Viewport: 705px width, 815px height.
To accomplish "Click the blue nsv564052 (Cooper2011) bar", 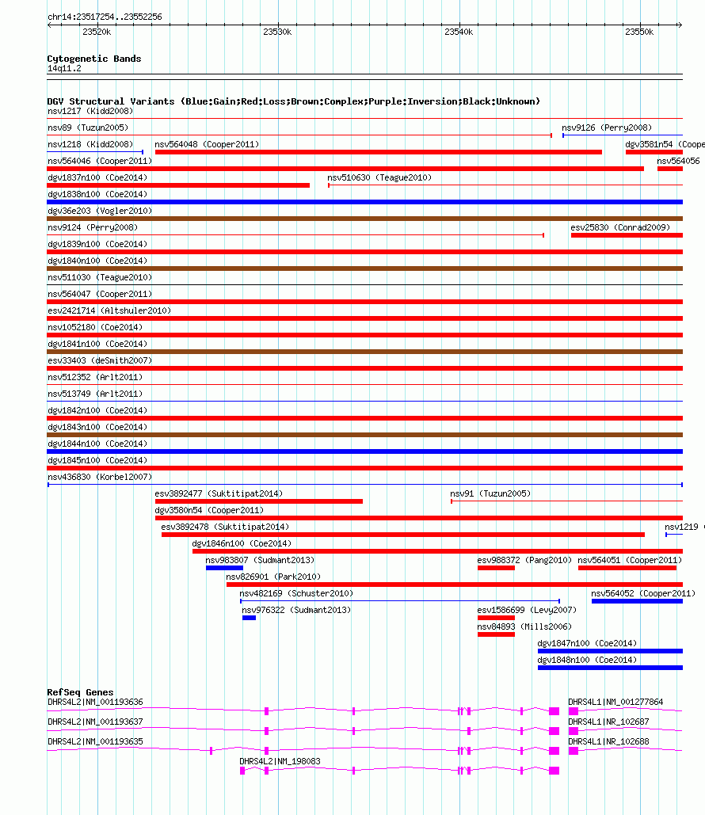I will coord(638,601).
